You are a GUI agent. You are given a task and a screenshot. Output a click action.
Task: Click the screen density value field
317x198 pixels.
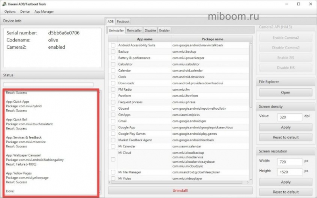point(290,117)
